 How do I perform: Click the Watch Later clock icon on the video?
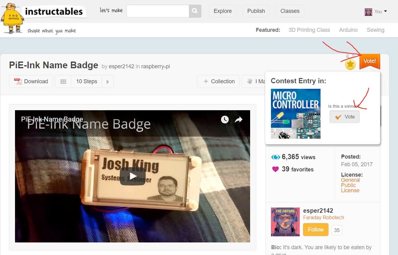[x=225, y=119]
